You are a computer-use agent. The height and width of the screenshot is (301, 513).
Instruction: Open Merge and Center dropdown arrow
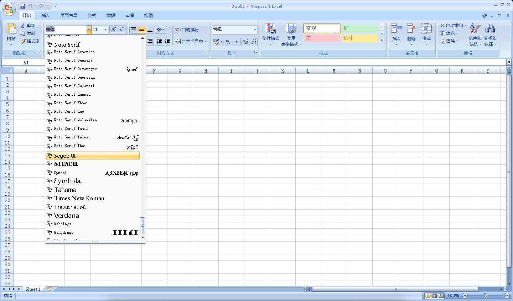point(206,42)
